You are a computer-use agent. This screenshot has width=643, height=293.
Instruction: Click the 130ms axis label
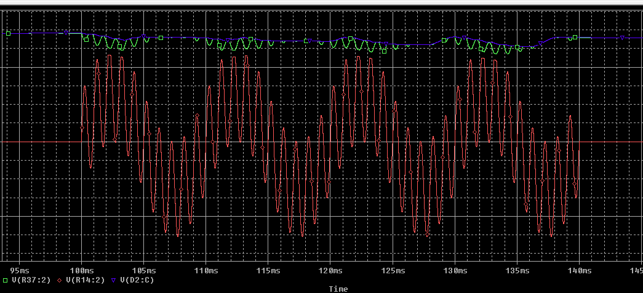[x=455, y=271]
